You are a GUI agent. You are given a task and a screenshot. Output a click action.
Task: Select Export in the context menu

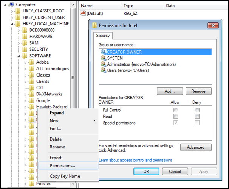[x=56, y=158]
